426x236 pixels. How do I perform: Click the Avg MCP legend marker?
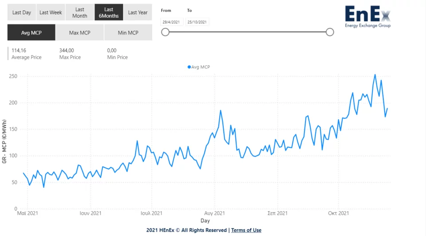click(x=189, y=67)
